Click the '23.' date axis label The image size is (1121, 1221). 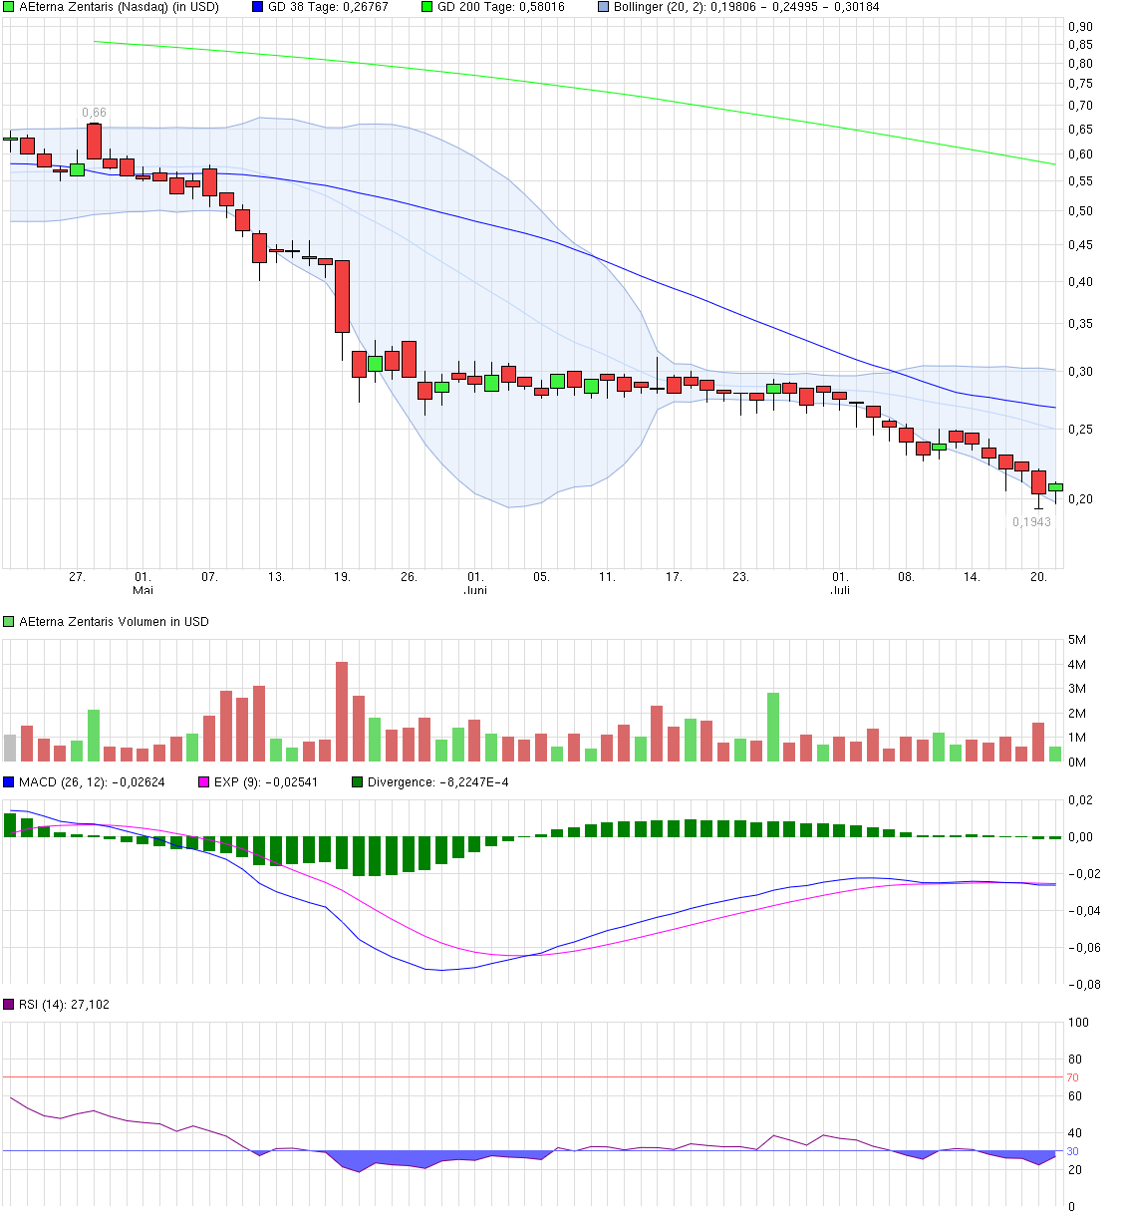pos(740,577)
